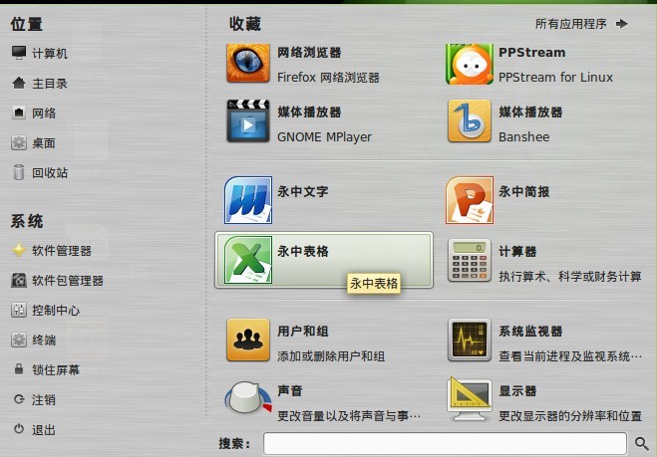Click 'PPStream for Linux' description text
The height and width of the screenshot is (457, 657).
pos(555,77)
